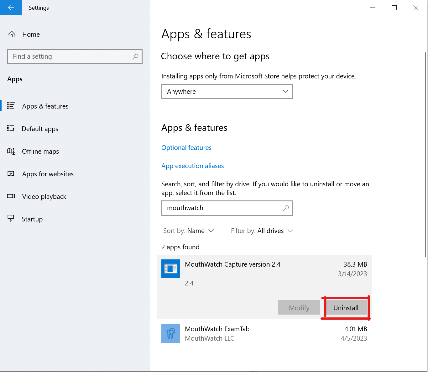Click the Apps for websites icon
Viewport: 428px width, 372px height.
tap(11, 173)
